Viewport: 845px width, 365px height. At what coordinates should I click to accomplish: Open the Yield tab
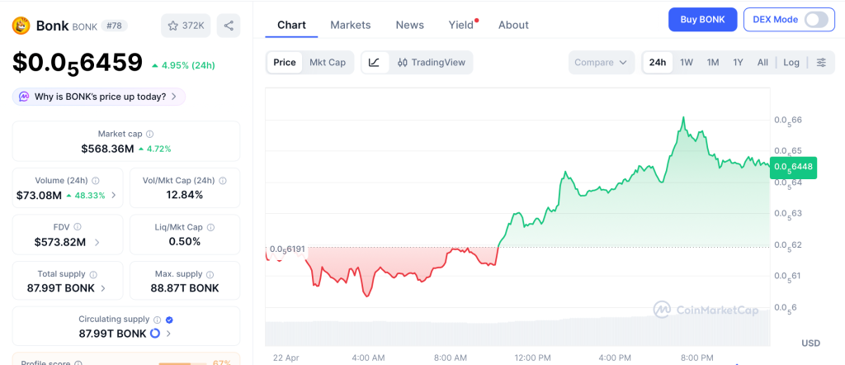click(461, 25)
